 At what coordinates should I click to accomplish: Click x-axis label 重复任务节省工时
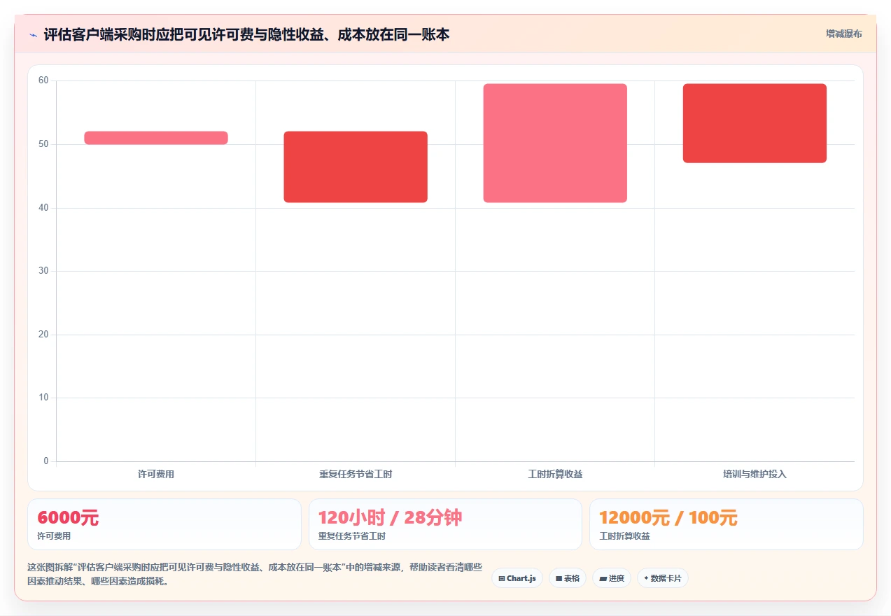click(x=356, y=475)
